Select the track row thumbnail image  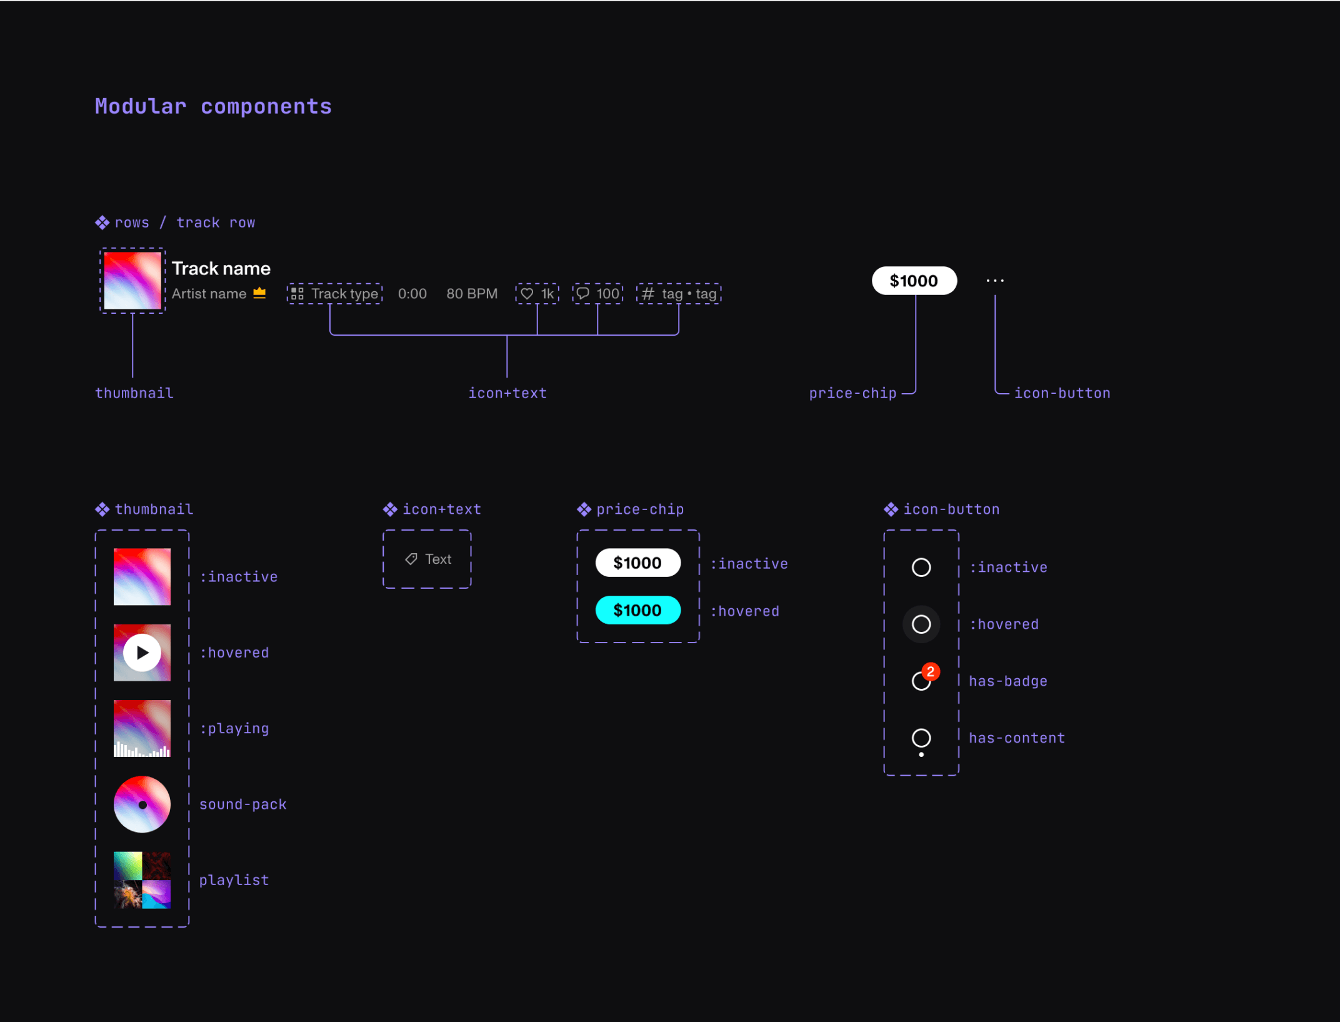point(132,281)
